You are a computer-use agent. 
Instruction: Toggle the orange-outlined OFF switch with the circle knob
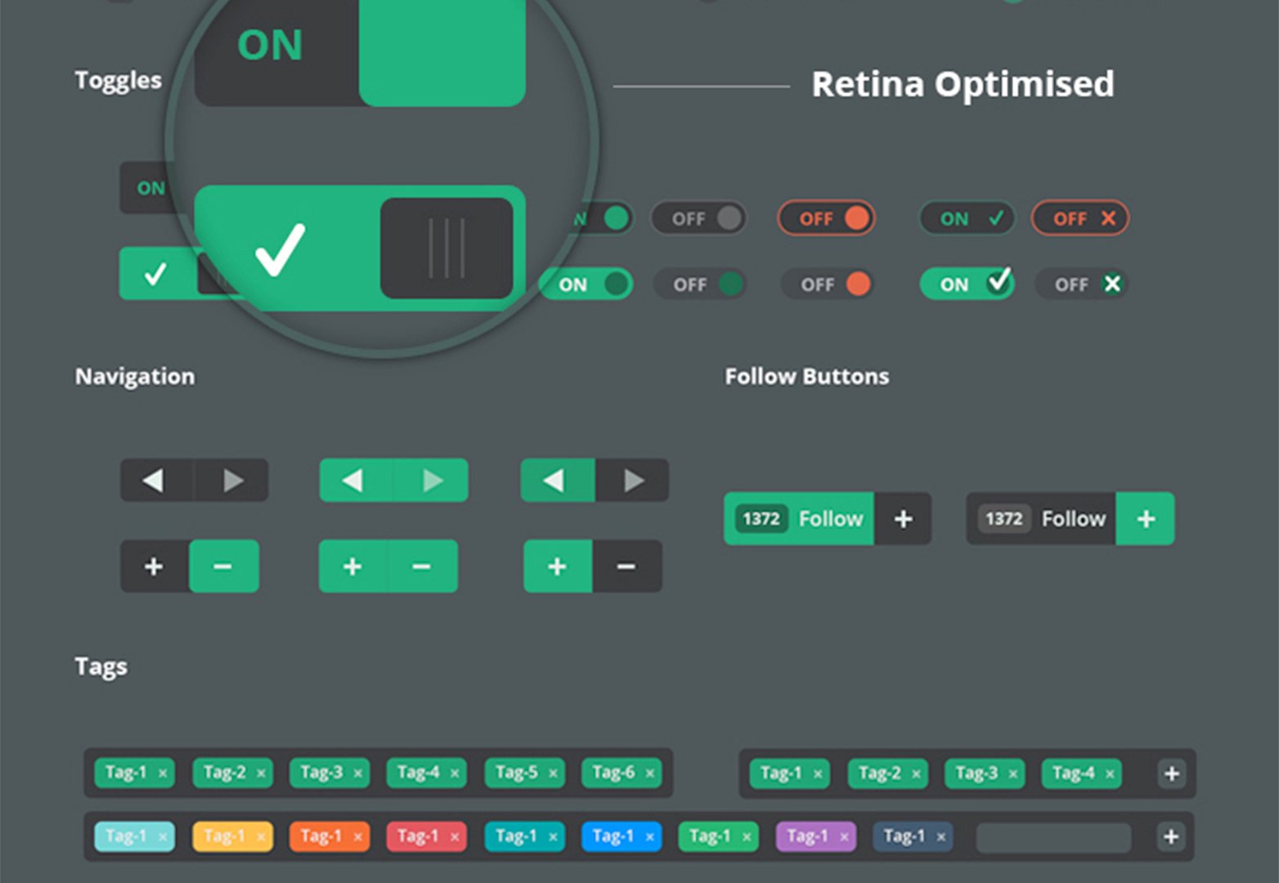826,218
